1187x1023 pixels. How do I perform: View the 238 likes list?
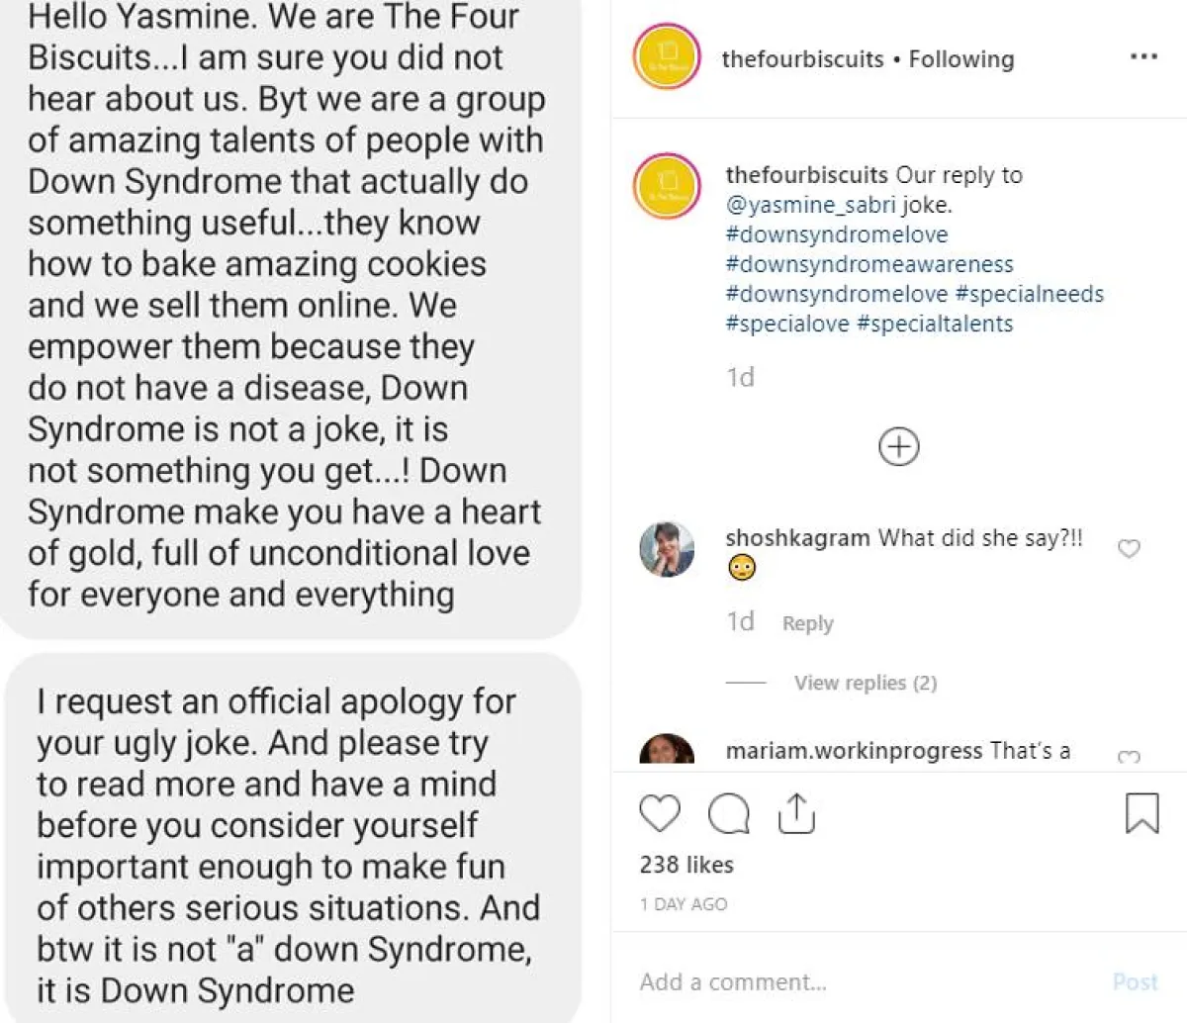click(x=686, y=865)
